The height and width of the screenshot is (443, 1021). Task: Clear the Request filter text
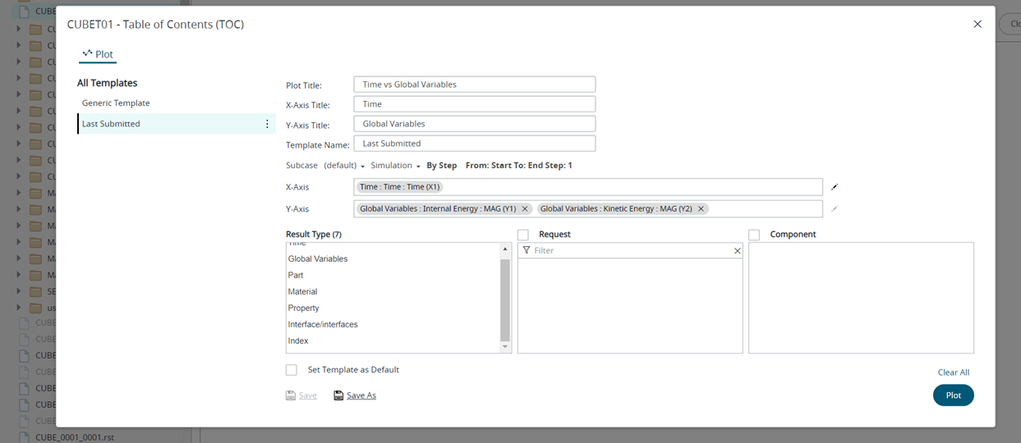click(x=737, y=251)
